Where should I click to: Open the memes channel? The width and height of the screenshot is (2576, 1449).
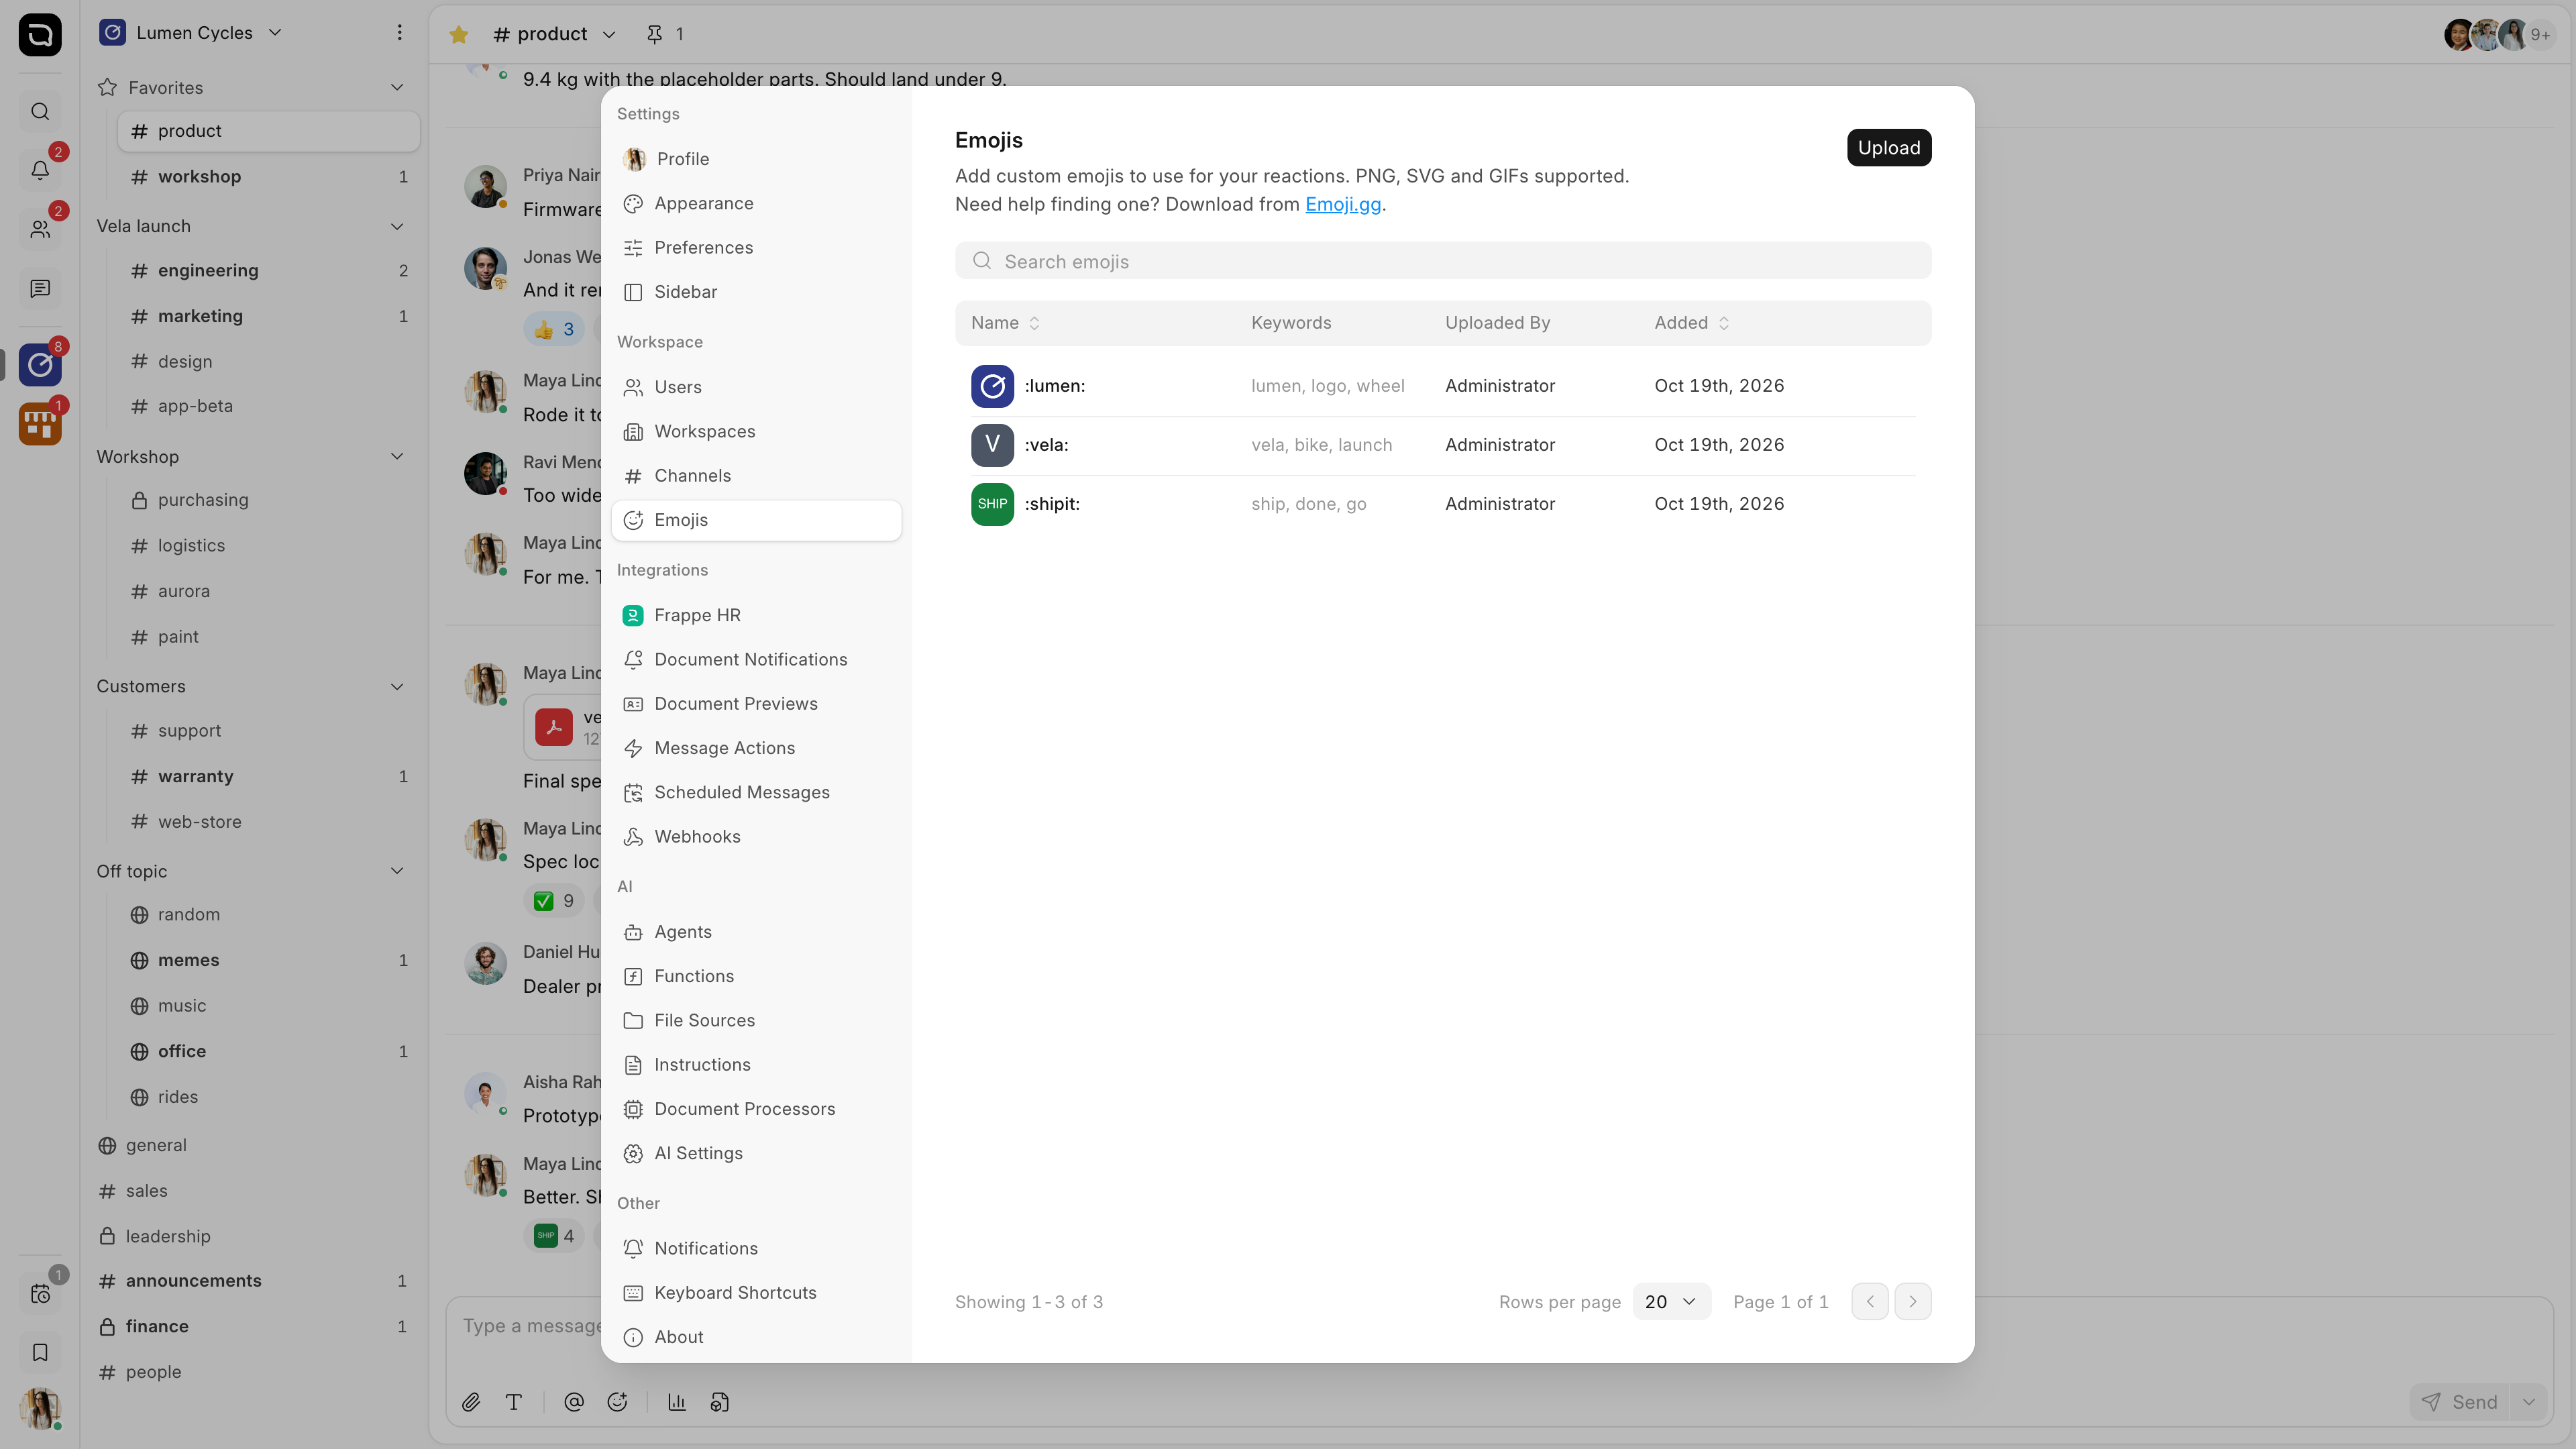tap(268, 960)
